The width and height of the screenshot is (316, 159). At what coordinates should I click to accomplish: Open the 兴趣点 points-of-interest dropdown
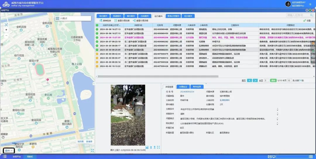pyautogui.click(x=73, y=18)
